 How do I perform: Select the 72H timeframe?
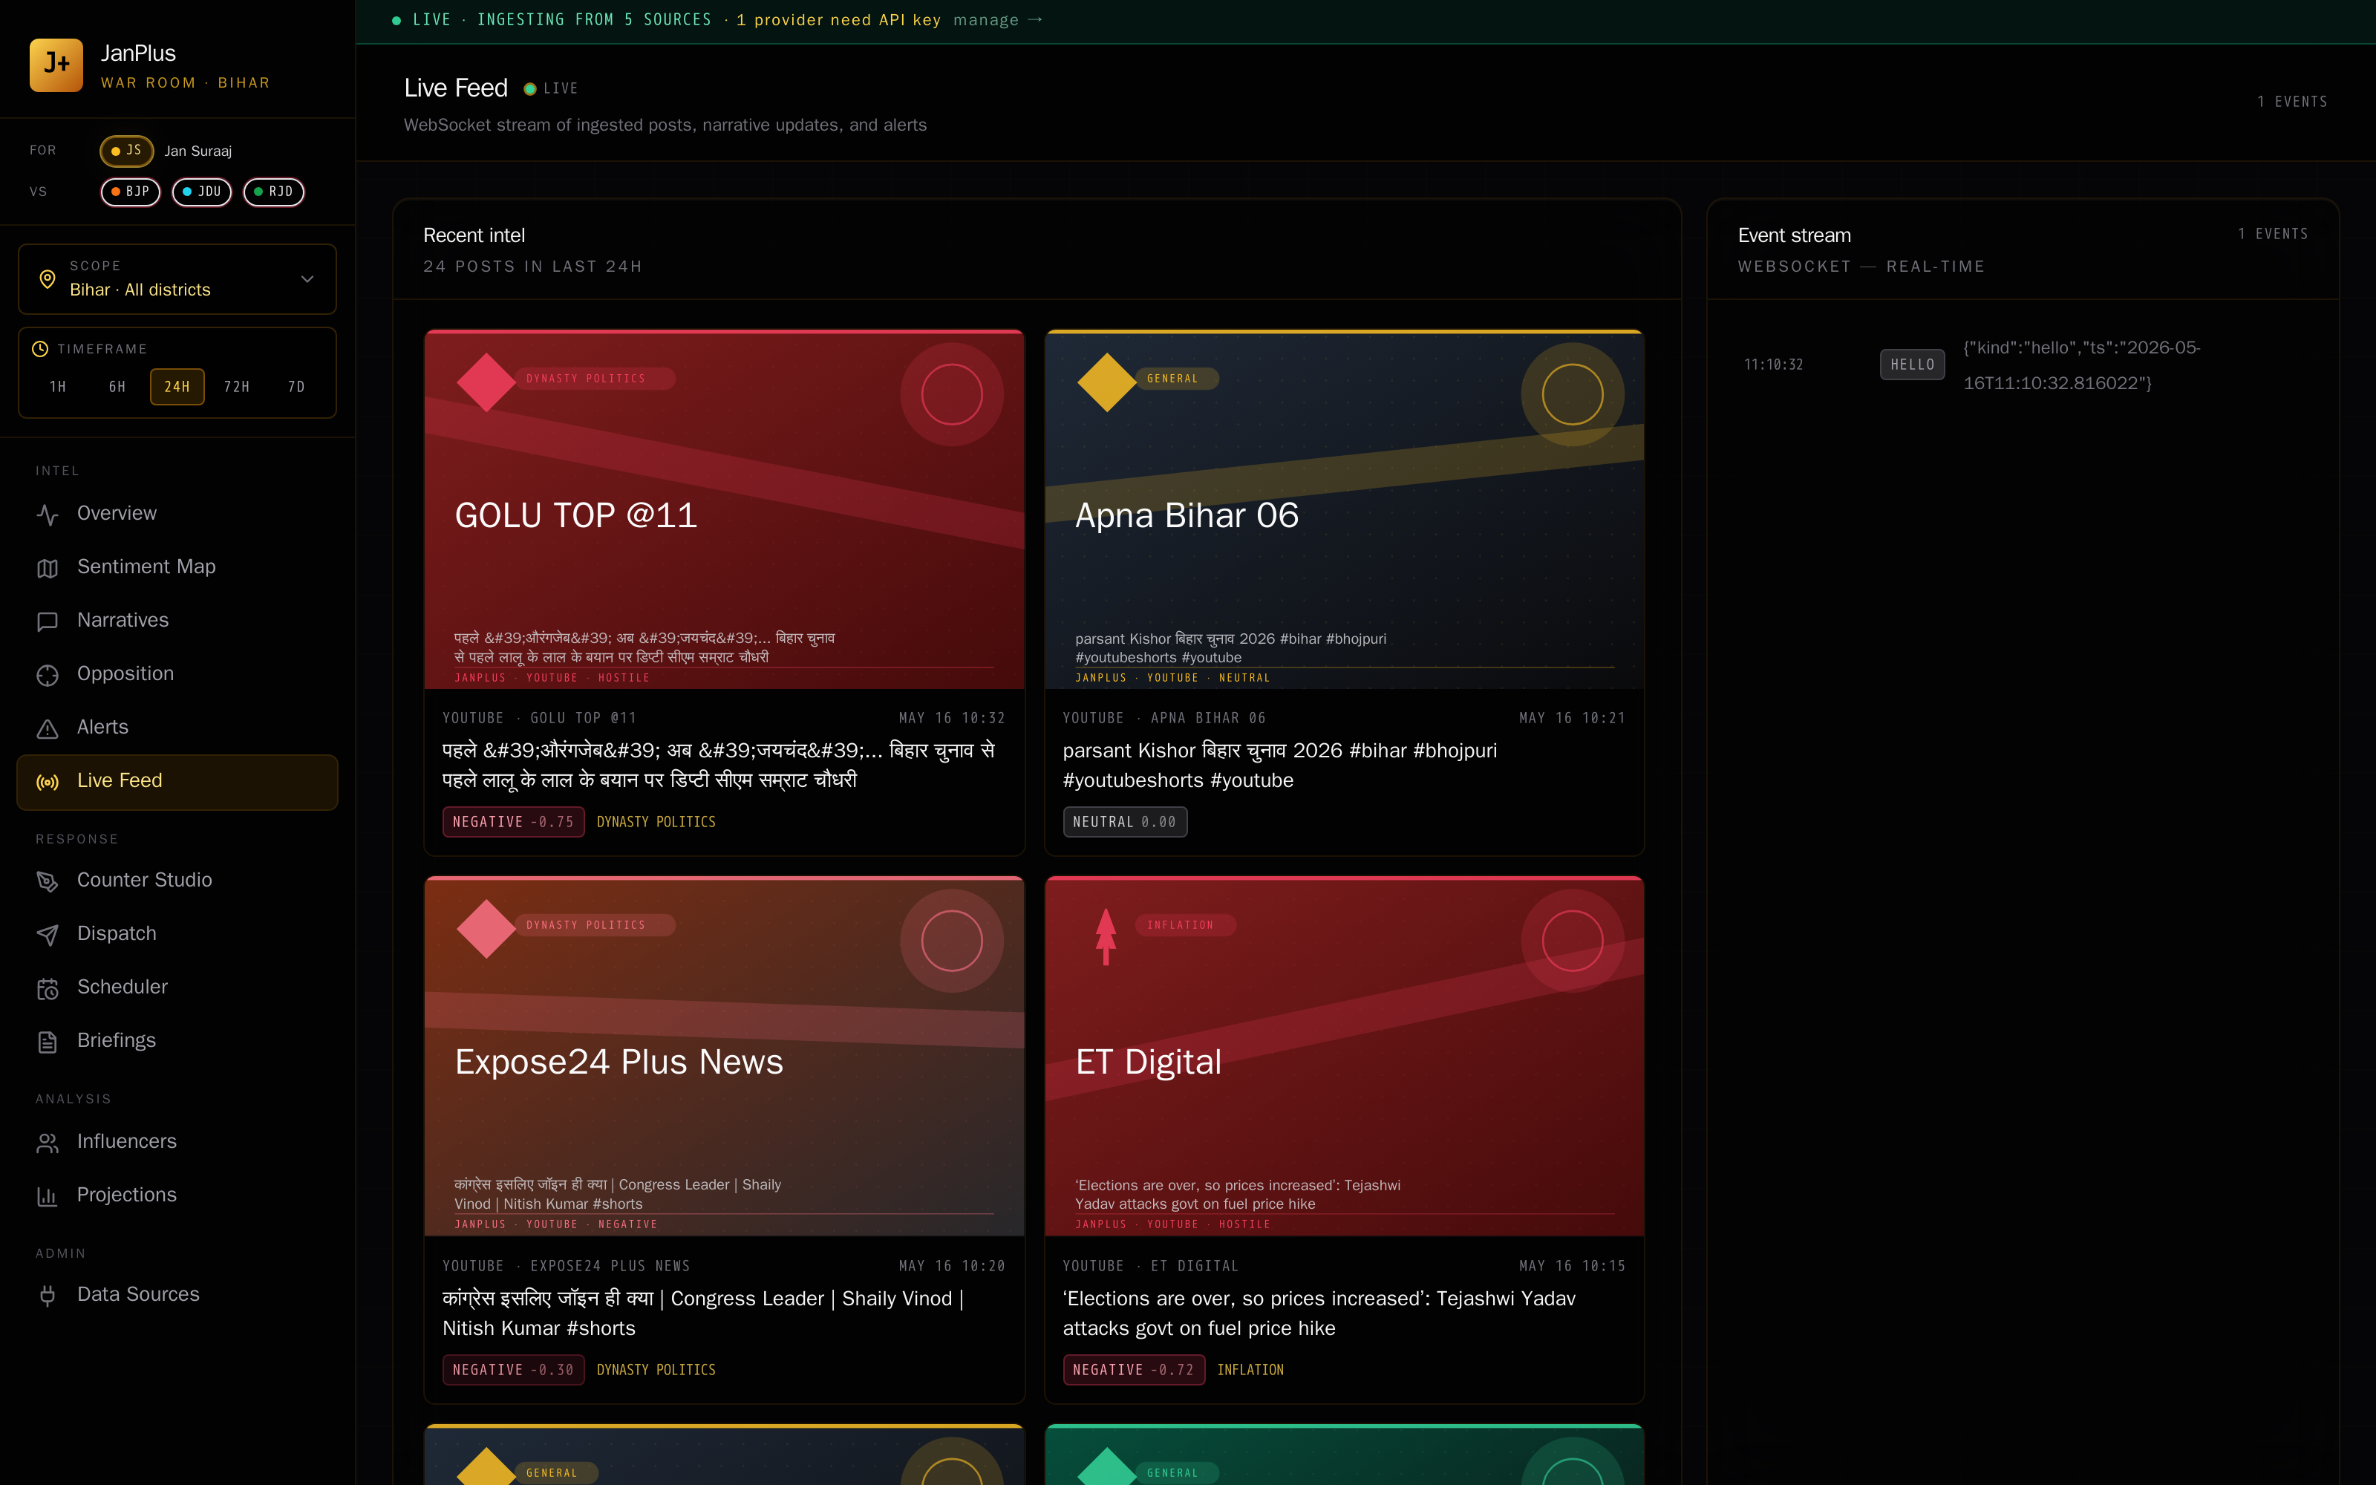coord(237,387)
